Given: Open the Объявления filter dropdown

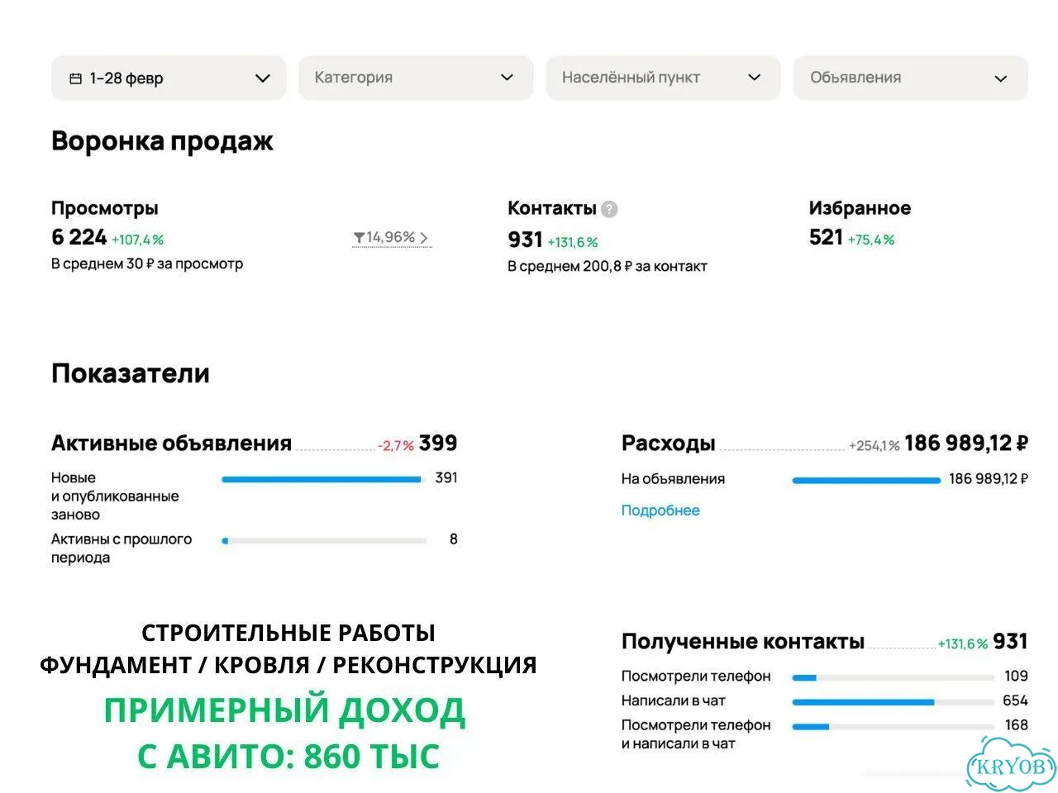Looking at the screenshot, I should coord(910,78).
